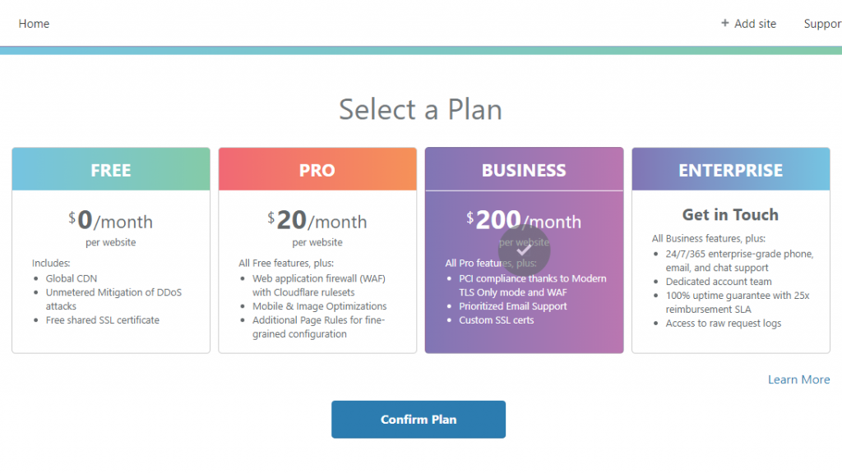The image size is (842, 473).
Task: Click the Global CDN feature item
Action: click(72, 278)
